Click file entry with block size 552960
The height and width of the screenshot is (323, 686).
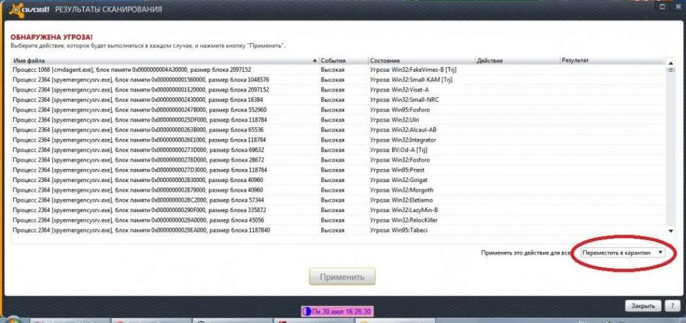tap(139, 110)
